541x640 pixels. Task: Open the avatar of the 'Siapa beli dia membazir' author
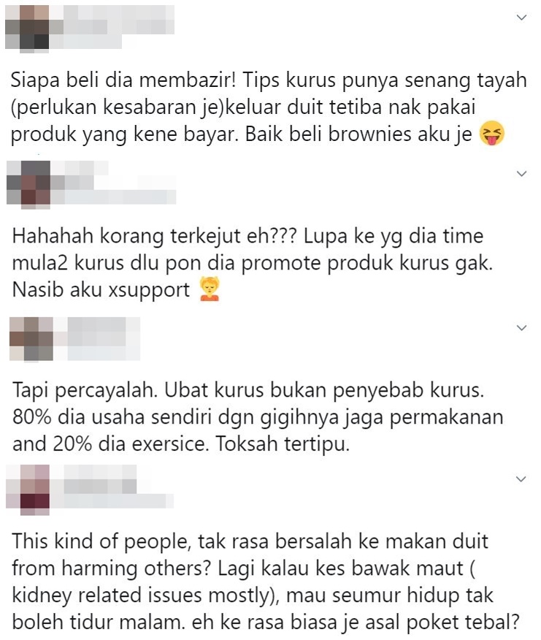27,28
